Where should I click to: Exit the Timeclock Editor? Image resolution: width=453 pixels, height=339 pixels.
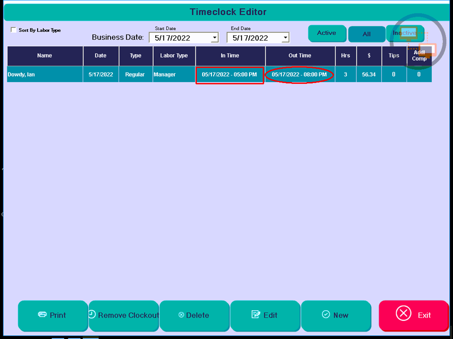click(414, 315)
